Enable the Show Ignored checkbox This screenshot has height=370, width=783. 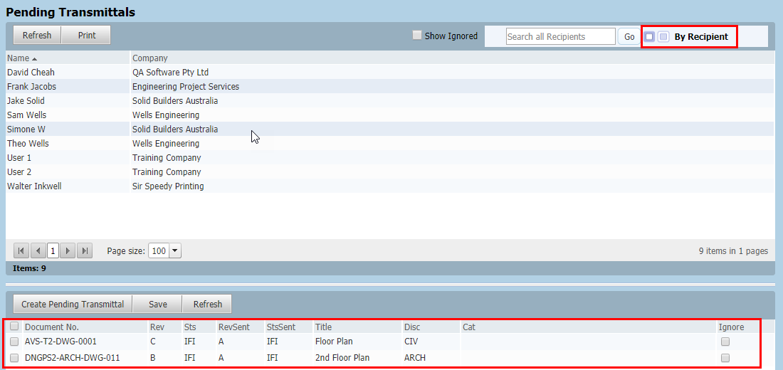point(417,36)
